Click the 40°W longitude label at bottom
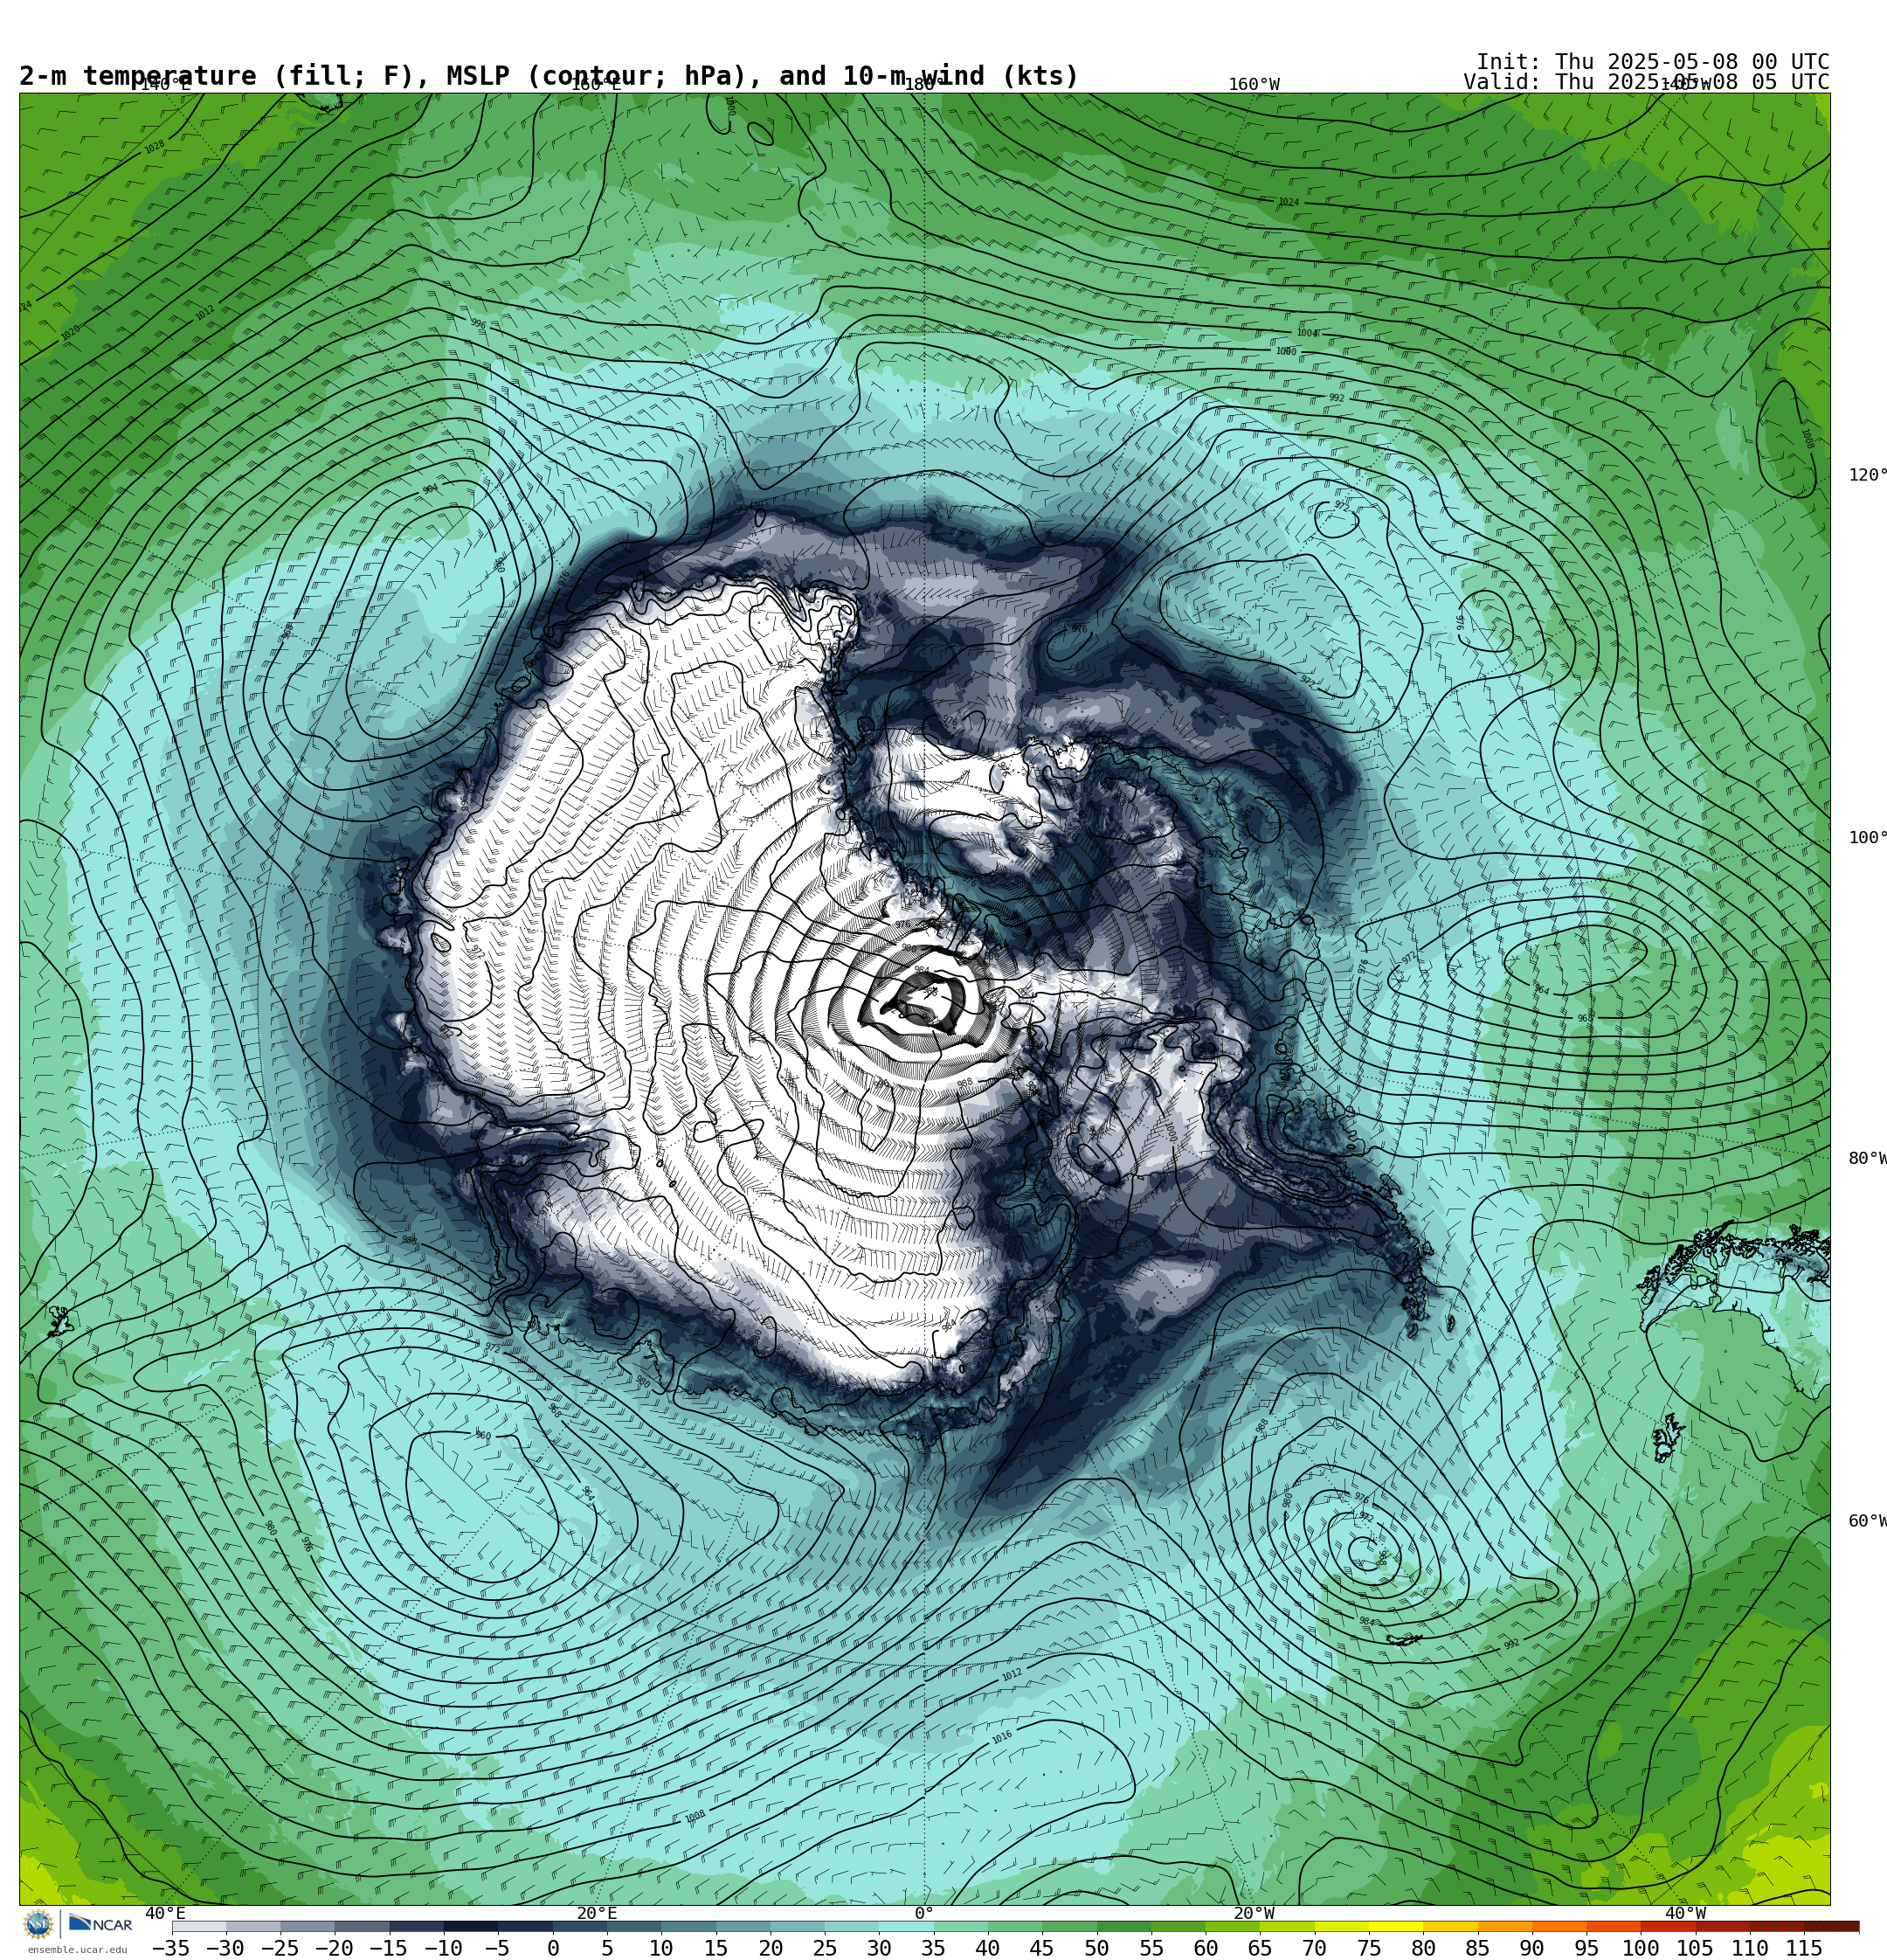The width and height of the screenshot is (1887, 1960). (1685, 1913)
